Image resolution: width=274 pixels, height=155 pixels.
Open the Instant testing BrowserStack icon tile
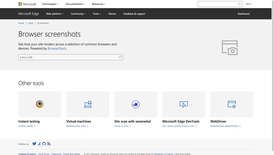pos(40,104)
